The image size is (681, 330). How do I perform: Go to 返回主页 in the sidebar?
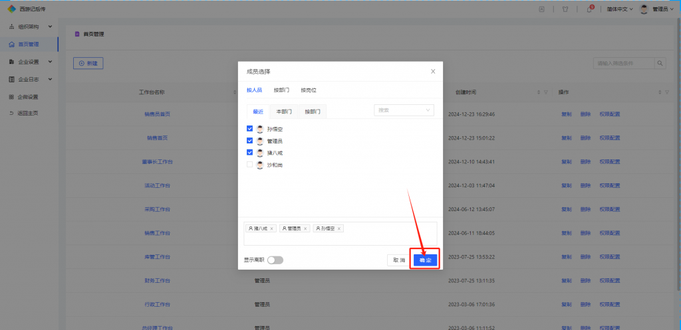[x=29, y=113]
